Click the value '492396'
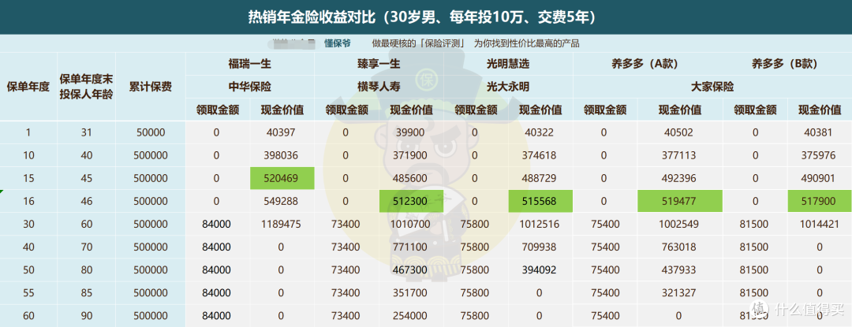 point(680,178)
